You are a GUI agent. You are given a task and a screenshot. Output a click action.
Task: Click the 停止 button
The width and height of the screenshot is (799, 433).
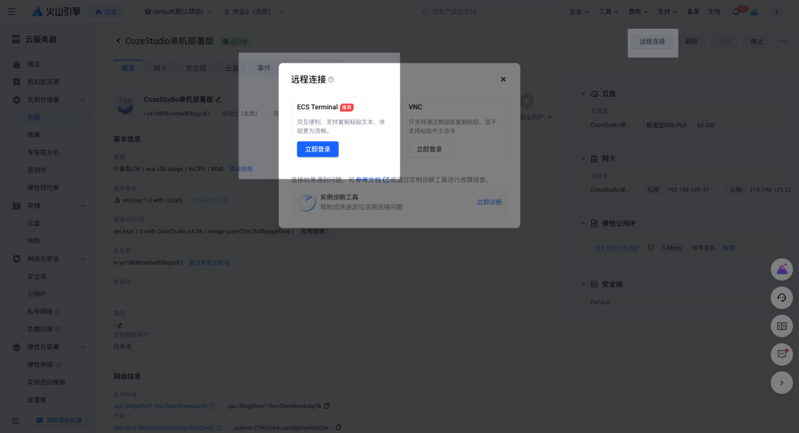click(x=758, y=41)
